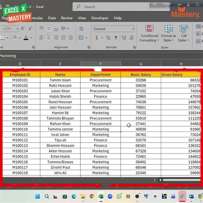Screen dimensions: 203x203
Task: Open the View tab
Action: click(x=82, y=18)
